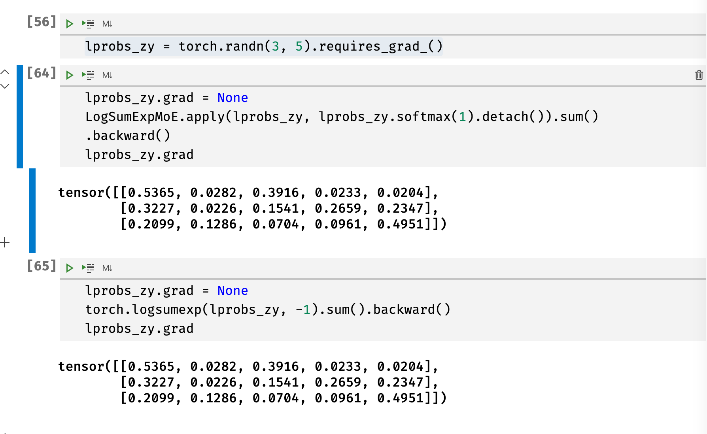This screenshot has height=434, width=707.
Task: Move cell [64] up with the chevron
Action: pyautogui.click(x=5, y=72)
